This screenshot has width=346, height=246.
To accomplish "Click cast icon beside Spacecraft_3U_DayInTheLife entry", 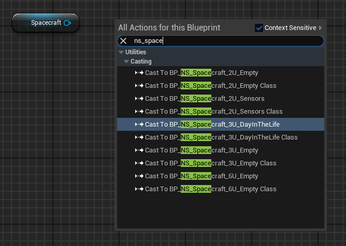I will click(x=139, y=124).
